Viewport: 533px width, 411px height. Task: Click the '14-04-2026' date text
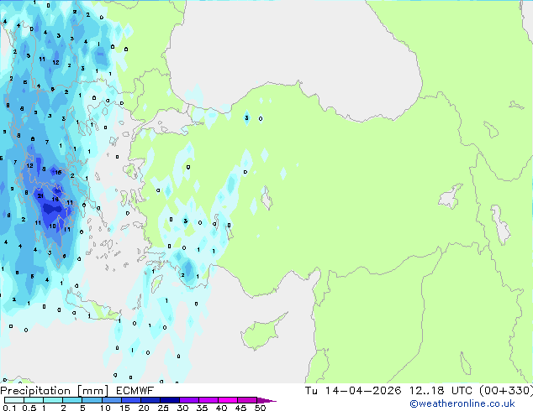[362, 391]
